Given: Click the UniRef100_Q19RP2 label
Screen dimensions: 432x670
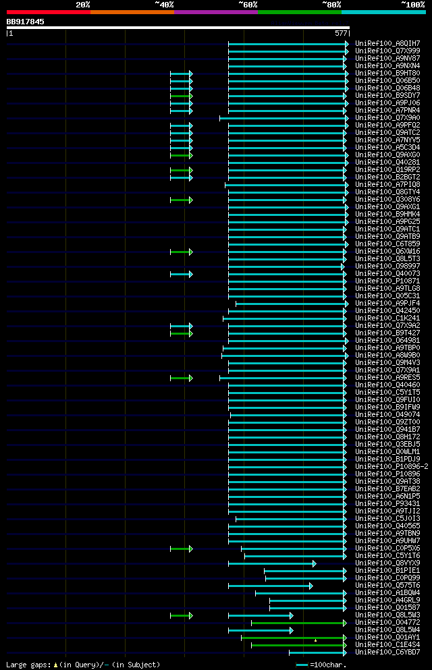Looking at the screenshot, I should 387,169.
